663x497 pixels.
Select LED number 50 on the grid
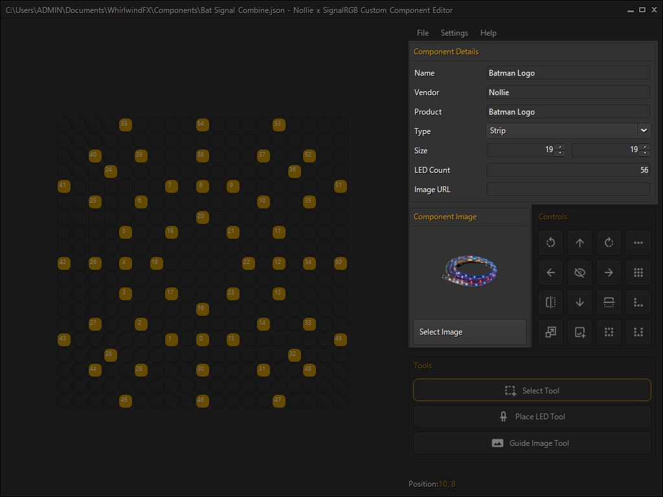pyautogui.click(x=341, y=263)
